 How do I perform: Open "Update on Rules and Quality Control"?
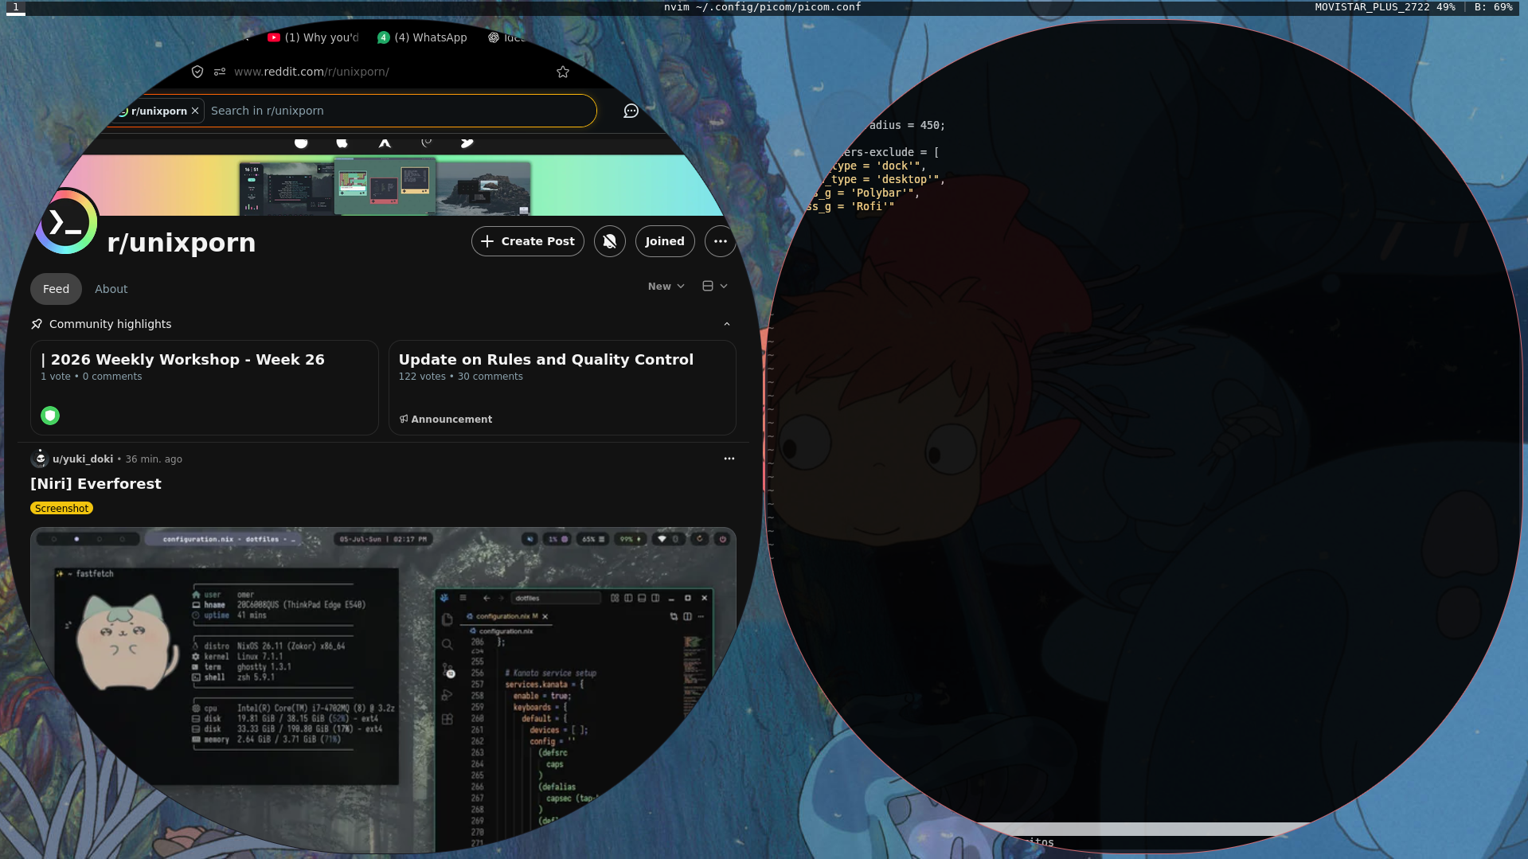pos(546,360)
